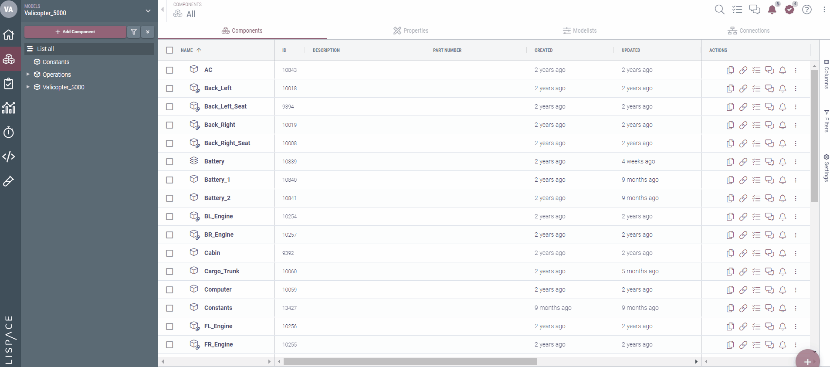Screen dimensions: 830x367
Task: Check the Cabin row checkbox
Action: [x=169, y=253]
